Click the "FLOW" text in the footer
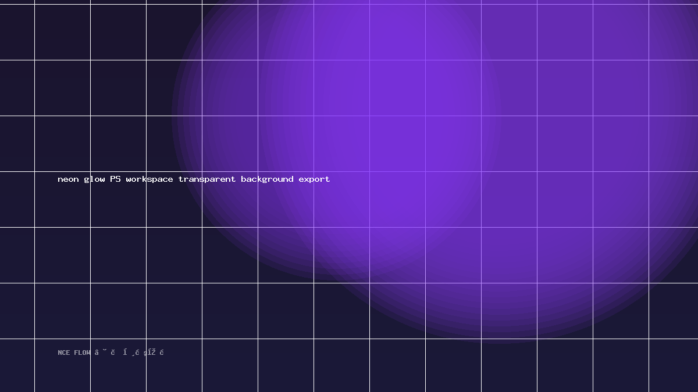This screenshot has height=392, width=698. coord(83,353)
